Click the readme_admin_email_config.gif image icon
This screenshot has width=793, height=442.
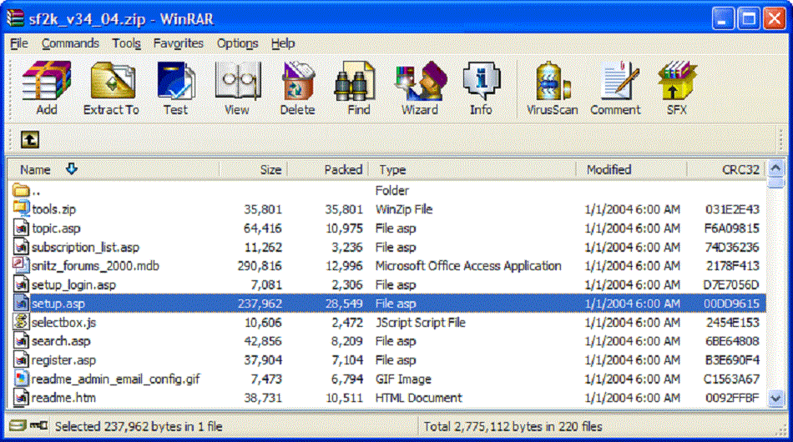pos(21,379)
